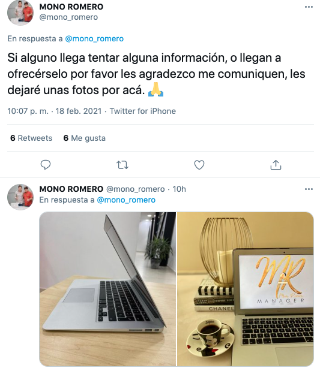View the list of 6 Retweets
This screenshot has width=320, height=371.
tap(31, 138)
